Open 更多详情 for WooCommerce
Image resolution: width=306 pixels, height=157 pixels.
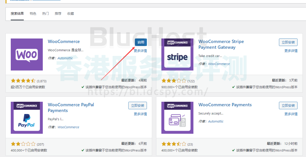click(x=140, y=51)
